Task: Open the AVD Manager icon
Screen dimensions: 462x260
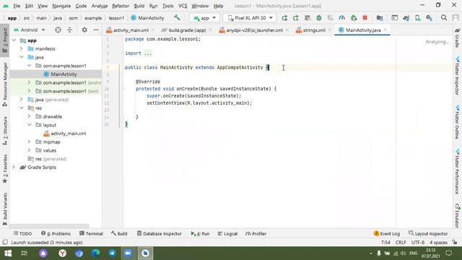Action: (417, 18)
